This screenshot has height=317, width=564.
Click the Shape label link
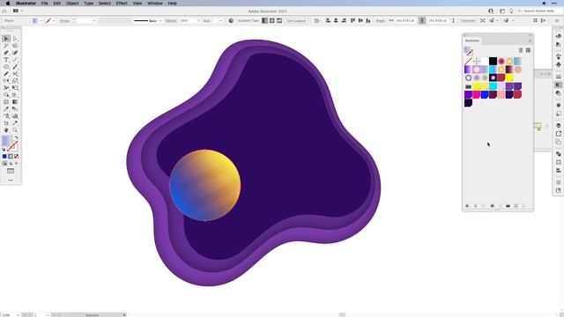(380, 21)
